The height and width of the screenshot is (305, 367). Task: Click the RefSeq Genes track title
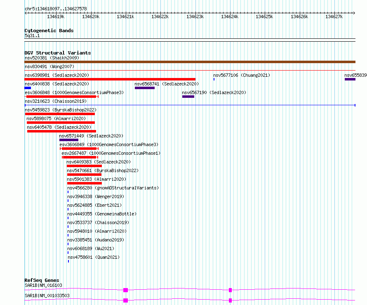pos(42,280)
